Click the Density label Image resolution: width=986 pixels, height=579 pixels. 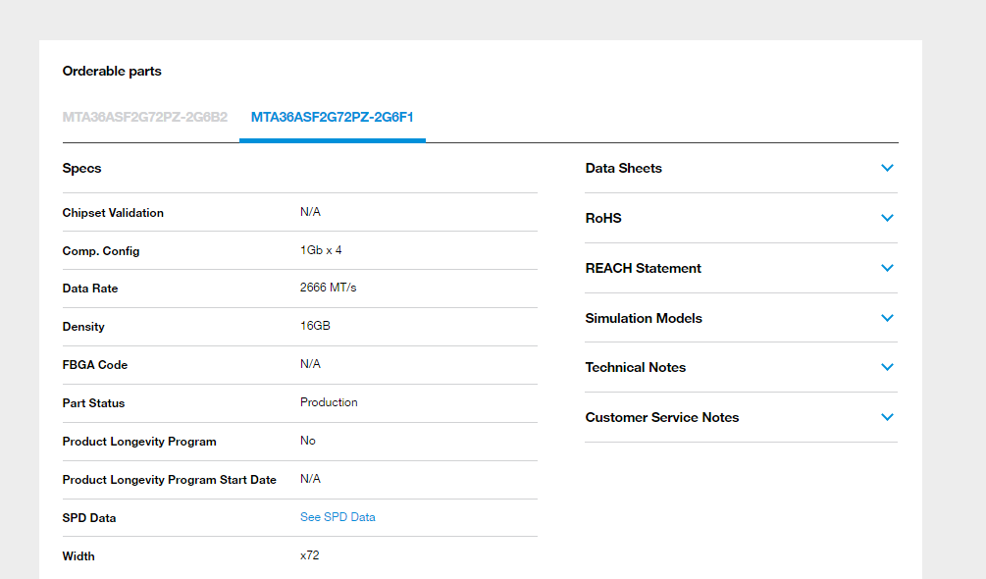83,327
